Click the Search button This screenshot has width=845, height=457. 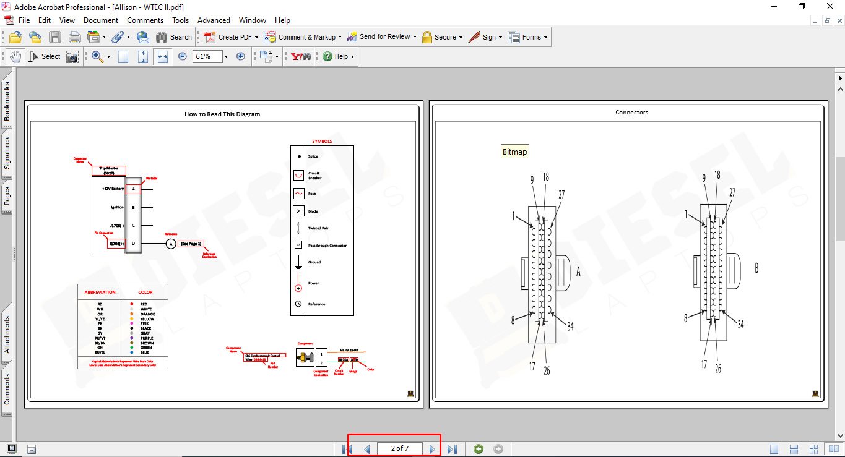[174, 37]
